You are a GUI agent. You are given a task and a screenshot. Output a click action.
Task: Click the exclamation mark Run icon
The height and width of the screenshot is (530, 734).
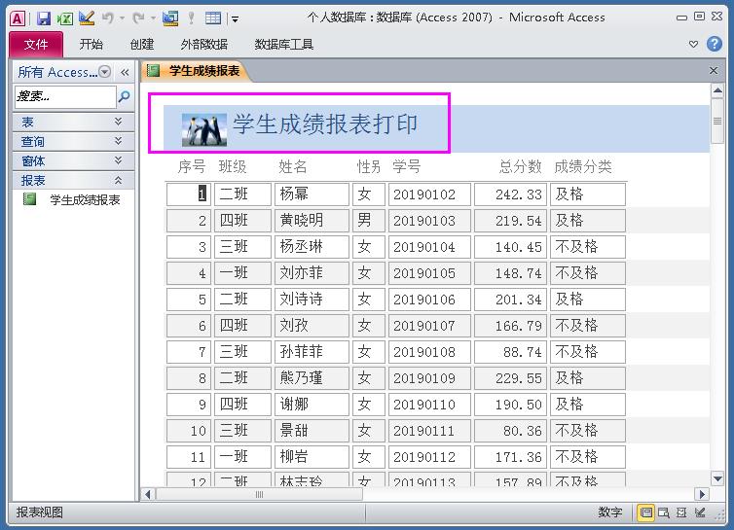pos(191,18)
